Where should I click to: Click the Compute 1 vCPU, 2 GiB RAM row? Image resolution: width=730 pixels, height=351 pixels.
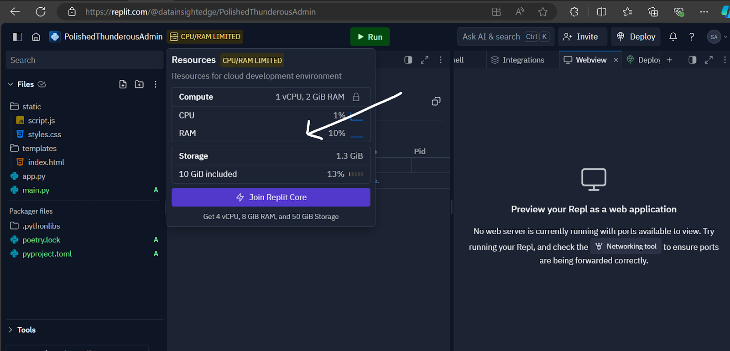[271, 97]
